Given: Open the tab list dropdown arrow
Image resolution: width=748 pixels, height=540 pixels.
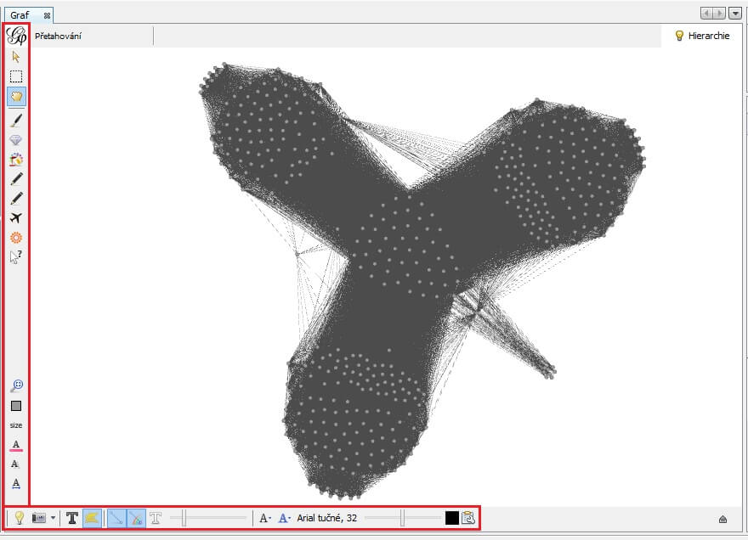Looking at the screenshot, I should coord(735,14).
